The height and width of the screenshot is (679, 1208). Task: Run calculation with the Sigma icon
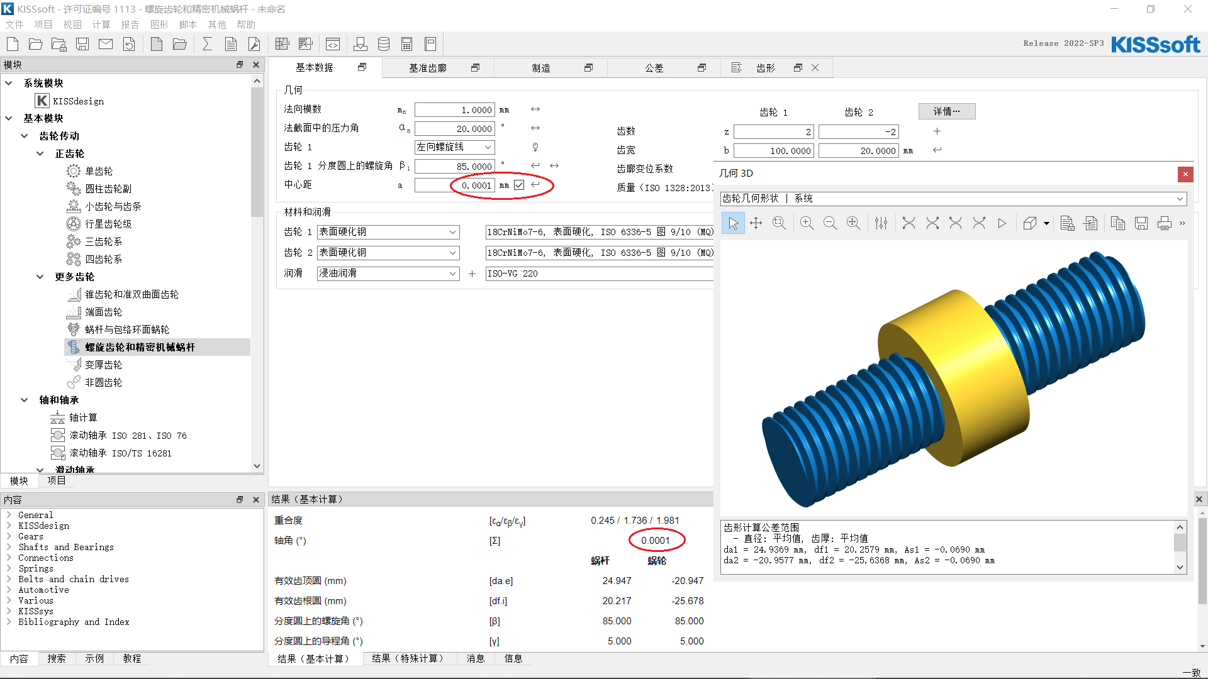(208, 44)
